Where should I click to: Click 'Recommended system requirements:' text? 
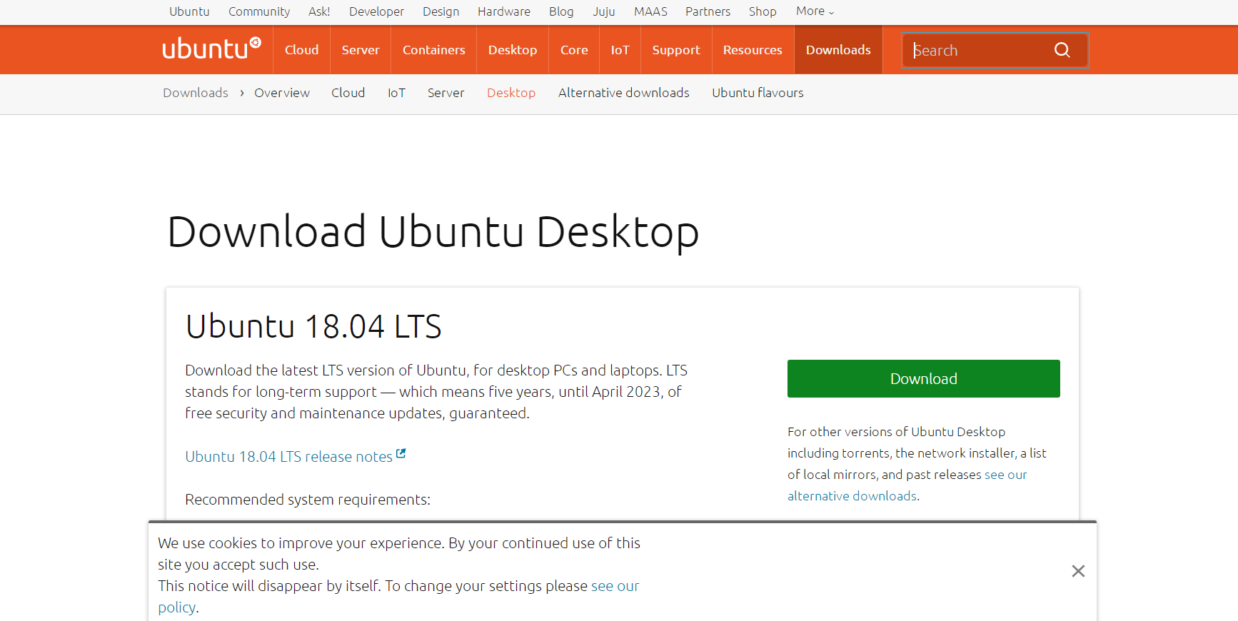tap(308, 500)
